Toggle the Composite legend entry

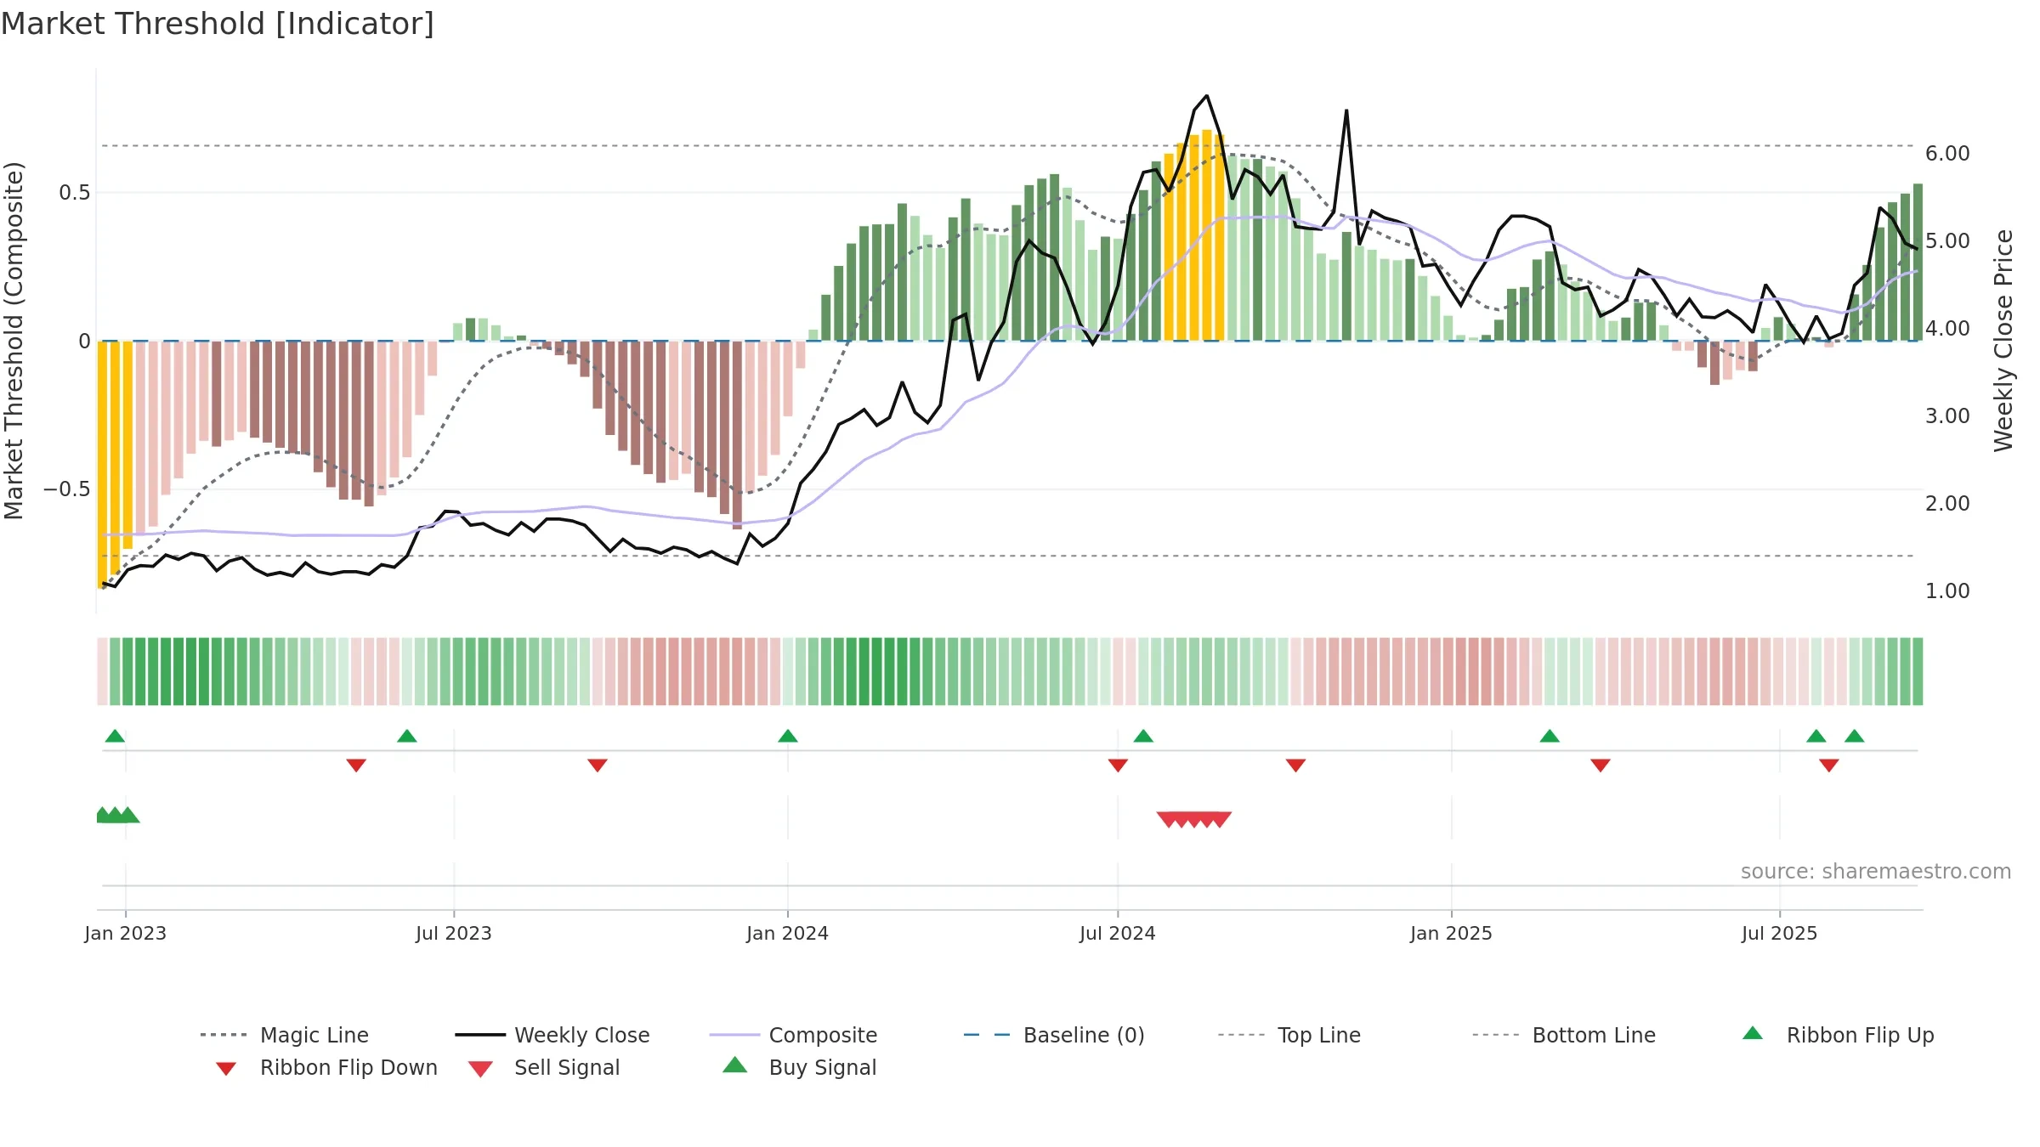pyautogui.click(x=793, y=1035)
